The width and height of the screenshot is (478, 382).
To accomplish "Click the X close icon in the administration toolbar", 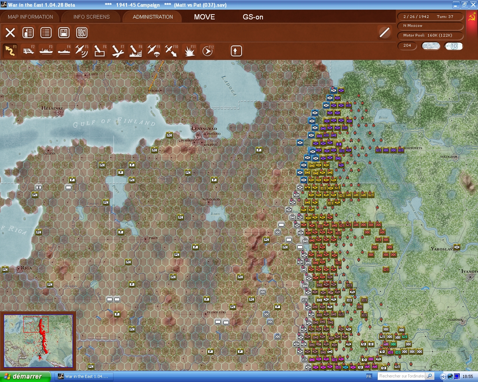I will (x=10, y=32).
